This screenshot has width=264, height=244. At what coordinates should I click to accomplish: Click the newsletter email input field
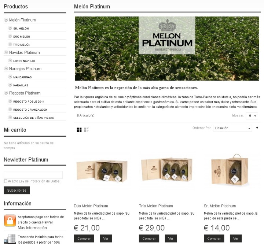point(33,175)
